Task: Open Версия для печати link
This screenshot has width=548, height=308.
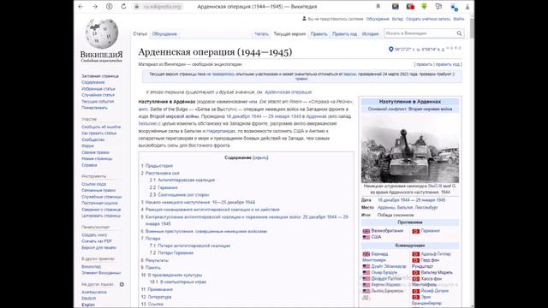Action: click(98, 247)
